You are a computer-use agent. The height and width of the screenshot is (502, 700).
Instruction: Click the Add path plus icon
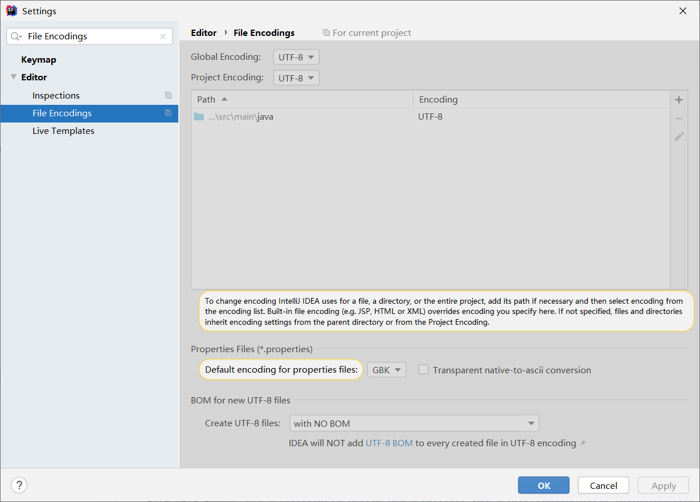(679, 99)
